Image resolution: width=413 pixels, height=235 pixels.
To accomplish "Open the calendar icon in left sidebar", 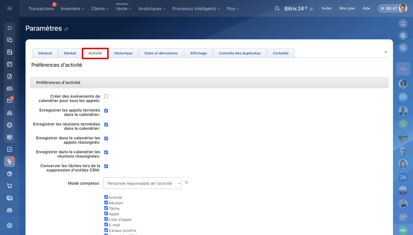I will (x=9, y=64).
